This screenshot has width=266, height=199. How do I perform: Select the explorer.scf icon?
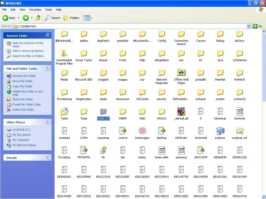[x=240, y=131]
